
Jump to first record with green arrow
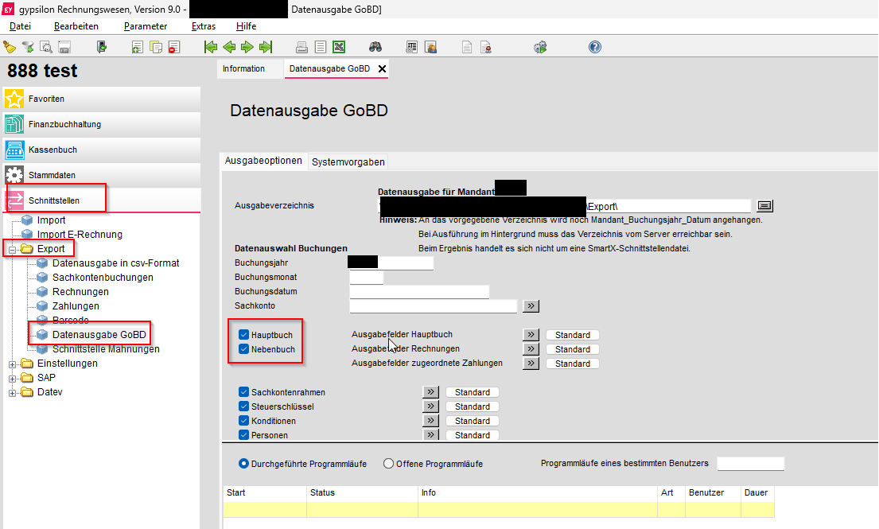[211, 47]
